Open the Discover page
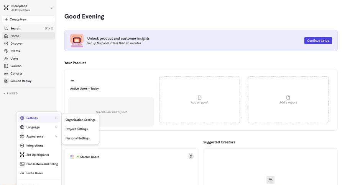345x185 pixels. tap(28, 44)
